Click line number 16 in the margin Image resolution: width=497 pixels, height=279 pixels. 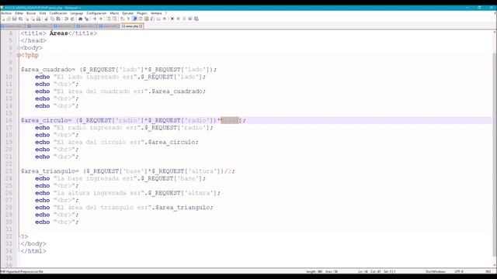click(x=9, y=121)
